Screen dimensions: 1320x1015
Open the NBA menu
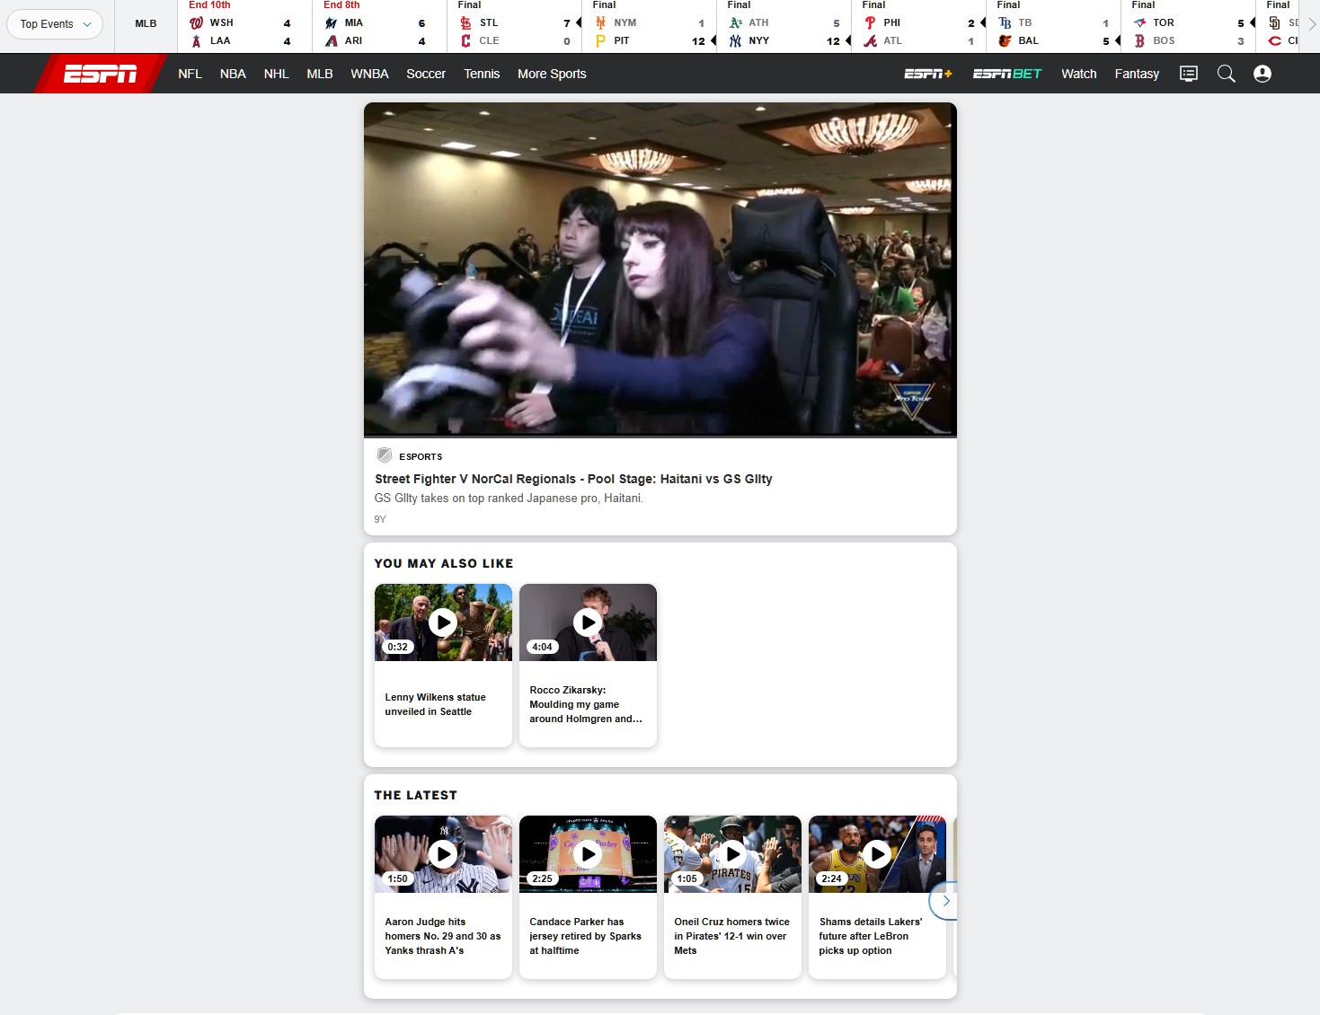click(233, 74)
